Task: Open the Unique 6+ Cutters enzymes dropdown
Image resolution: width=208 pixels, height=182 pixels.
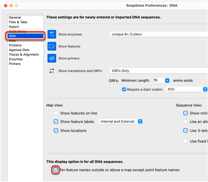Action: click(159, 34)
